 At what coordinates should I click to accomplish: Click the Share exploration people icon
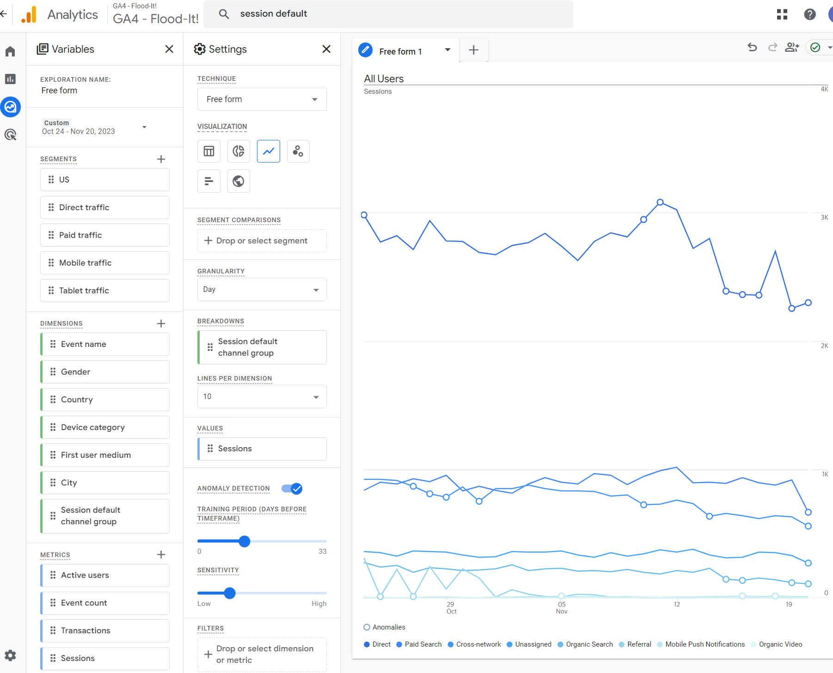point(792,47)
